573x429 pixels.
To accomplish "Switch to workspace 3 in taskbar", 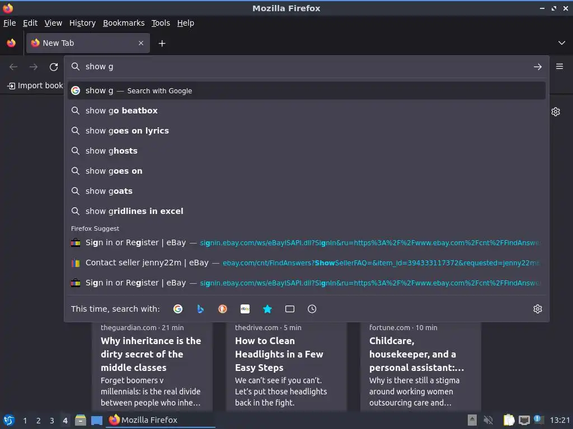I will click(52, 421).
